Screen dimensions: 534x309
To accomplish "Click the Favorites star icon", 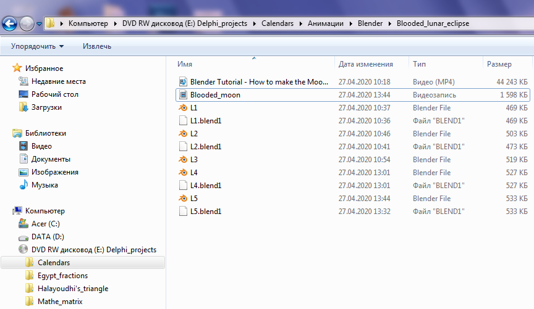I will (17, 68).
